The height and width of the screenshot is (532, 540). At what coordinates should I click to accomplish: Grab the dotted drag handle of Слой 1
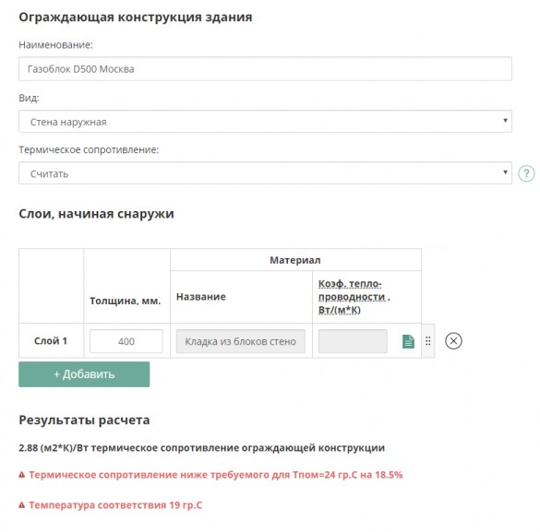coord(427,341)
